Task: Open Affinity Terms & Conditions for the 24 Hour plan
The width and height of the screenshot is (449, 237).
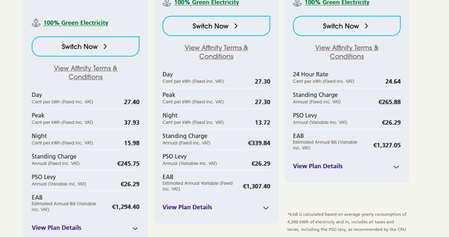Action: pyautogui.click(x=347, y=52)
